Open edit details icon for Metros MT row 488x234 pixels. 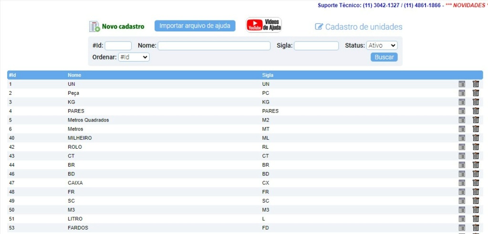(x=462, y=129)
